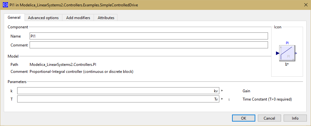
Task: Click the k= label under the block icon
Action: coord(287,64)
